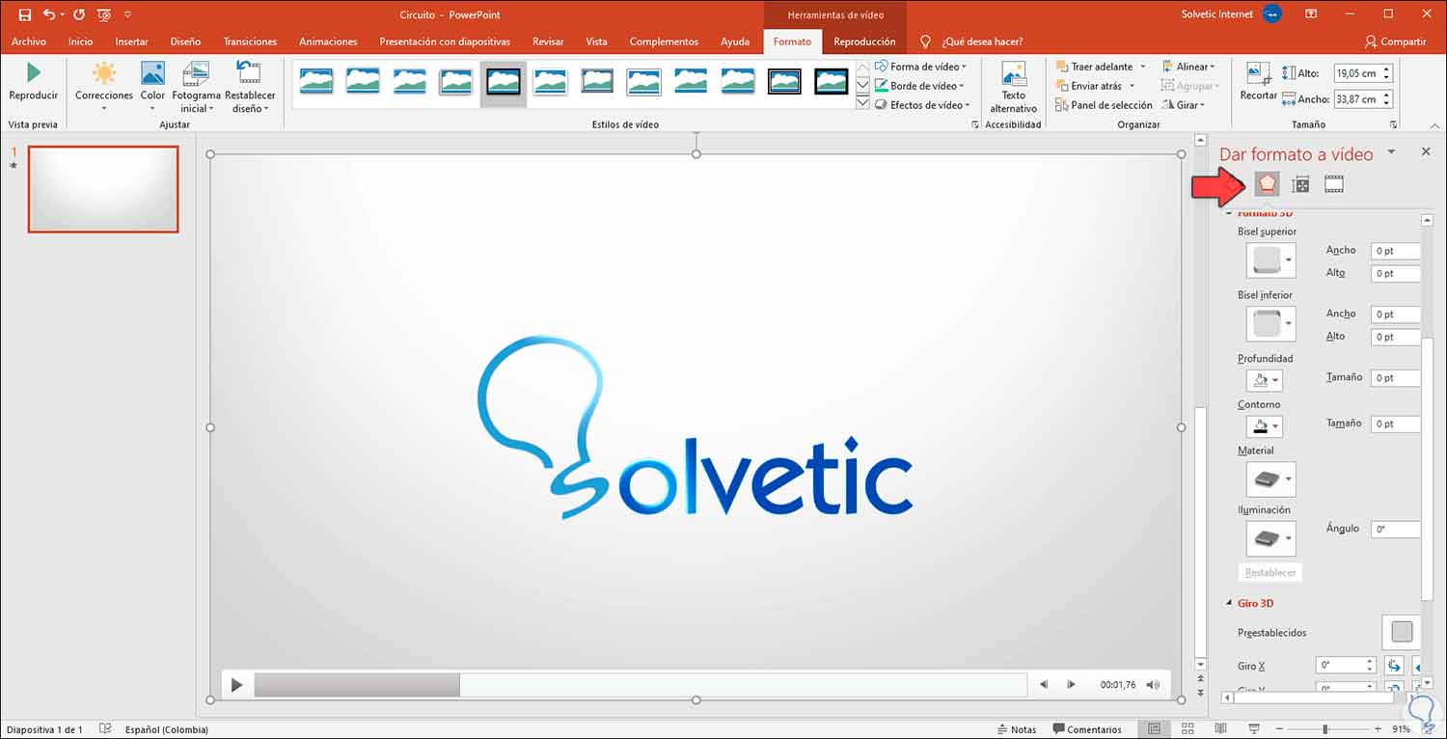The width and height of the screenshot is (1447, 739).
Task: Click the Reproducir preview button in the ribbon
Action: pos(34,82)
